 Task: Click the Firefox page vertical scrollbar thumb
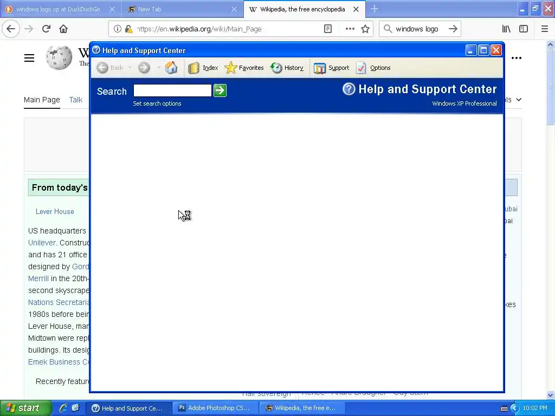(x=550, y=87)
